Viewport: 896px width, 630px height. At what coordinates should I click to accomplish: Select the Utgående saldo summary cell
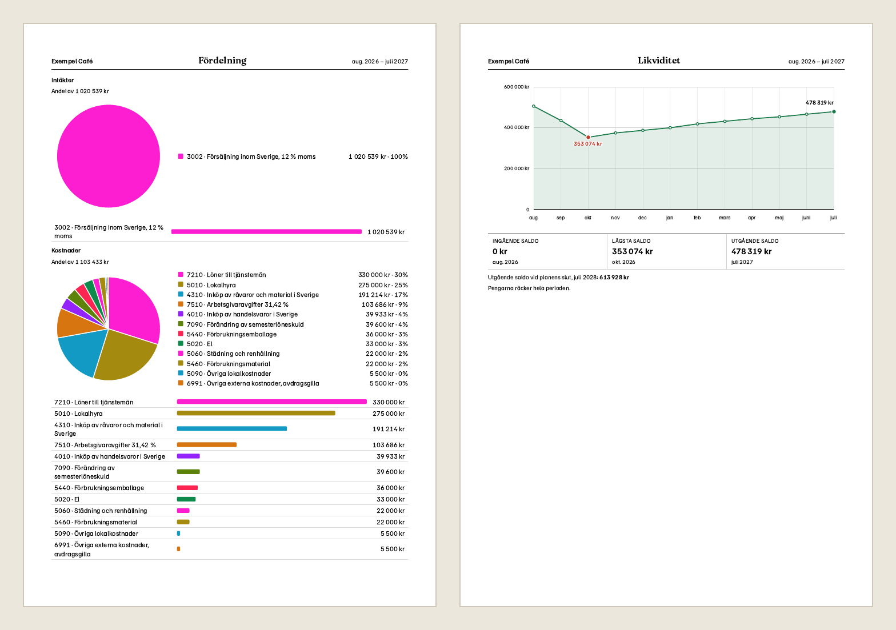[x=786, y=251]
